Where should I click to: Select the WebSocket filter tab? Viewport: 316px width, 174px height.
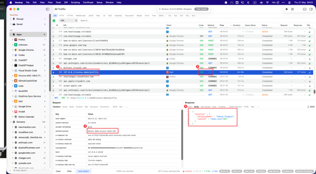coord(81,15)
